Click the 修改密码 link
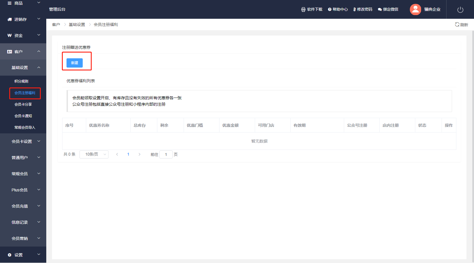474x263 pixels. 364,10
